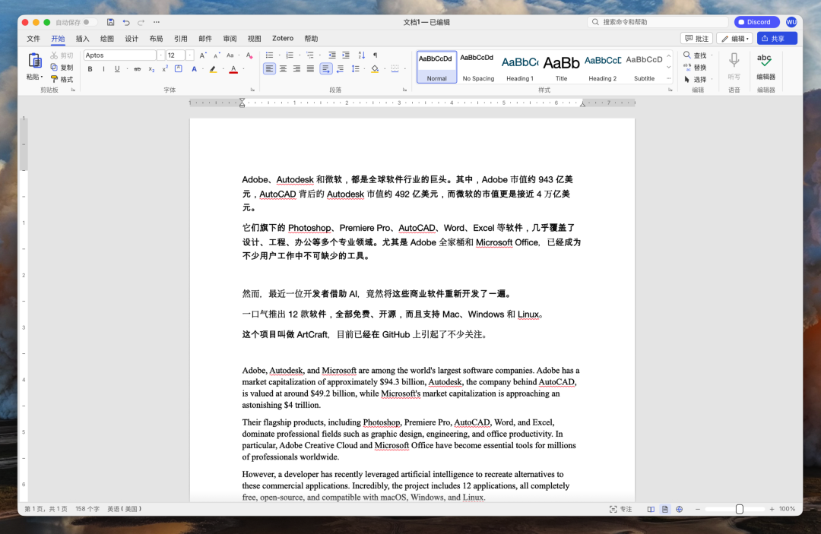Toggle Focus mode in status bar
This screenshot has width=821, height=534.
click(x=620, y=509)
